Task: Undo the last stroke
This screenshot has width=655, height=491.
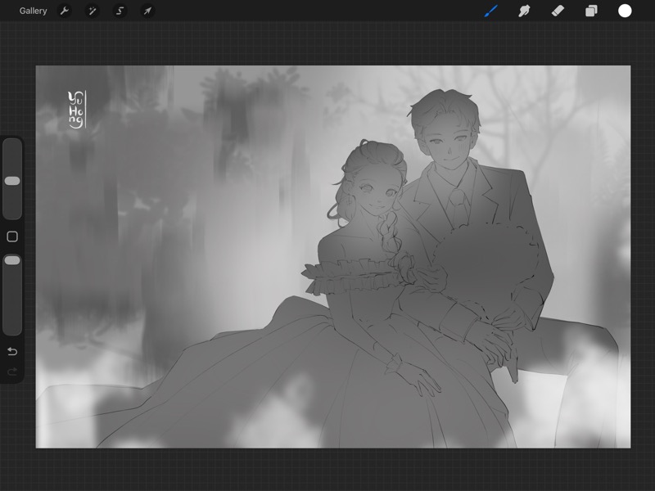Action: (12, 352)
